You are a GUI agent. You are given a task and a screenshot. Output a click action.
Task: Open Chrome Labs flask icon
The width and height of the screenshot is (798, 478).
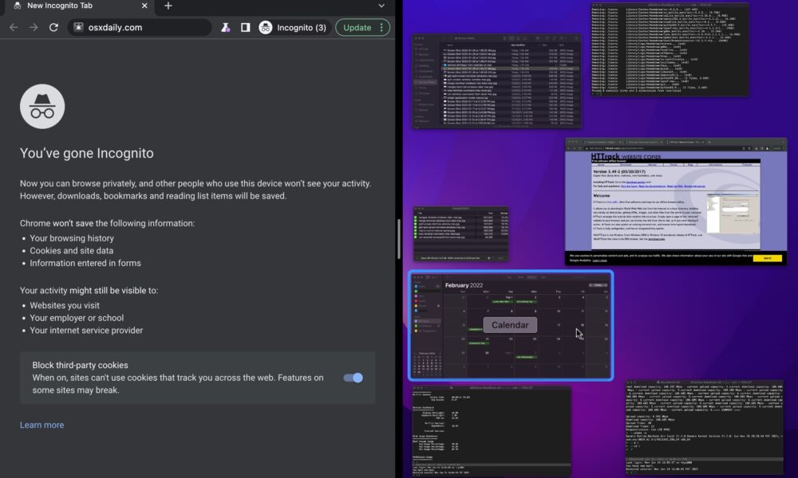click(x=226, y=27)
